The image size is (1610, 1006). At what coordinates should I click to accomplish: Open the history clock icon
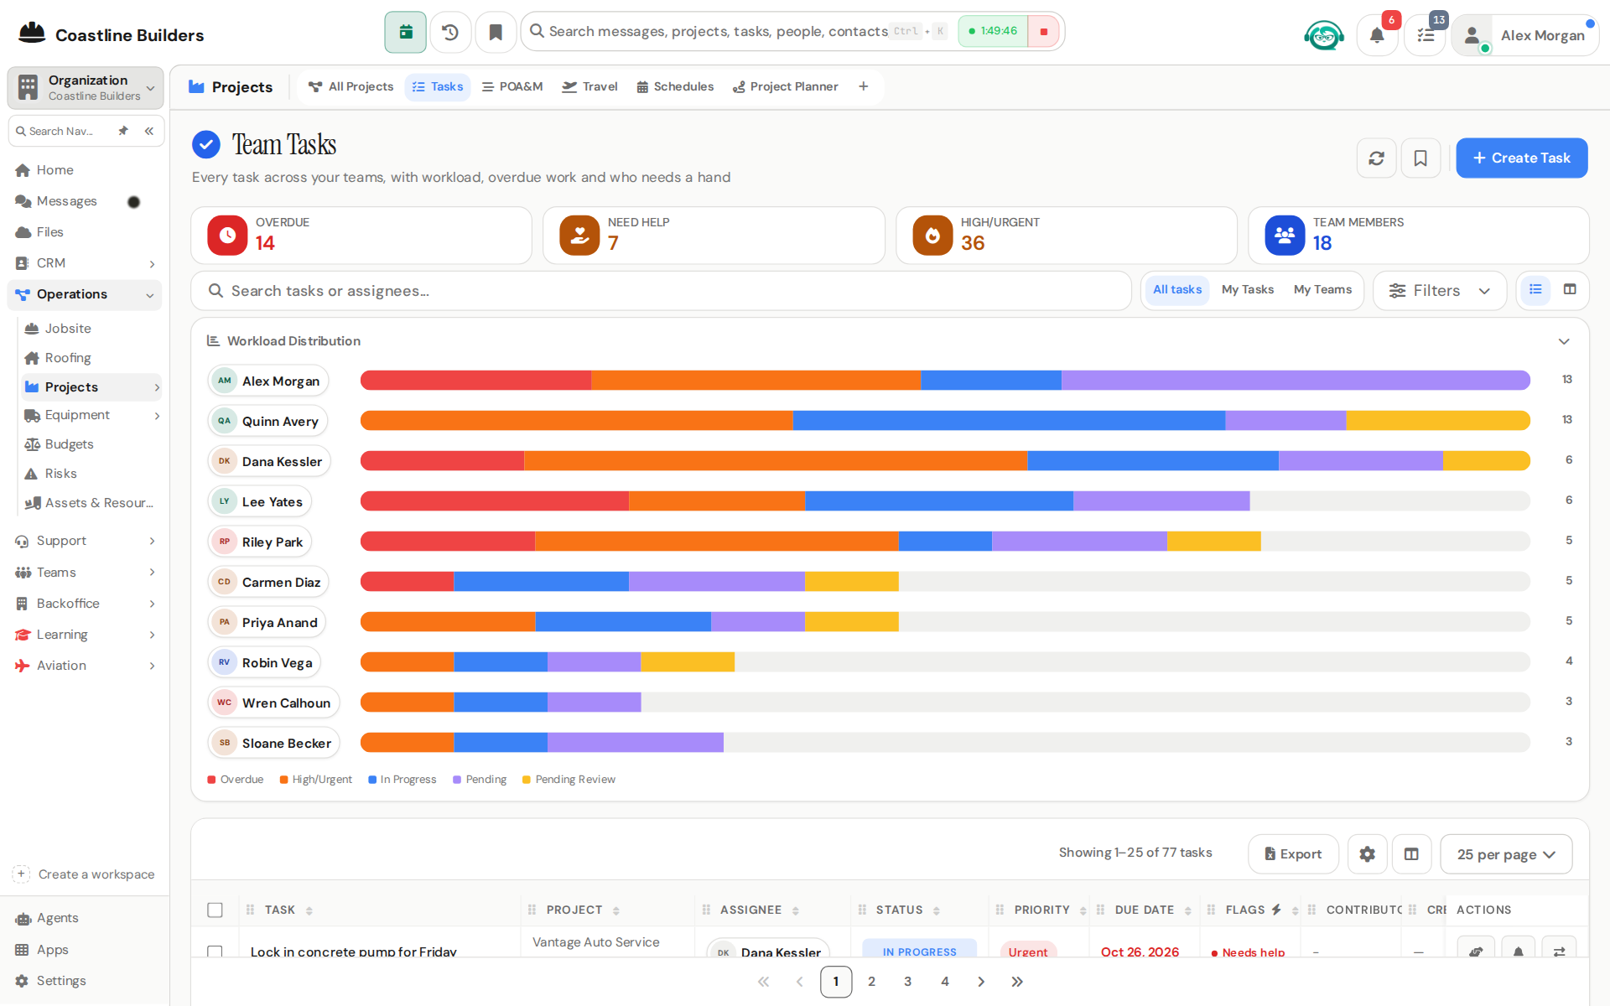(450, 32)
